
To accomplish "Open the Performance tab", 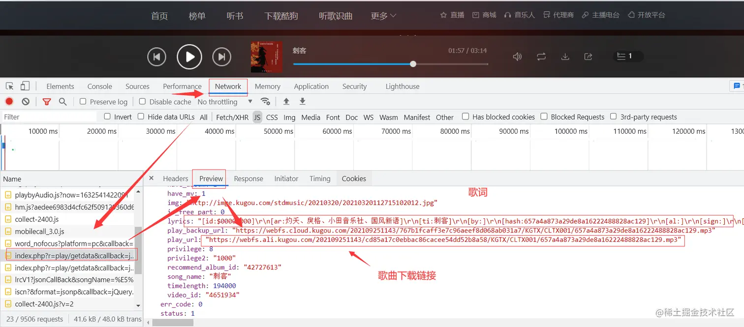I will pos(182,86).
